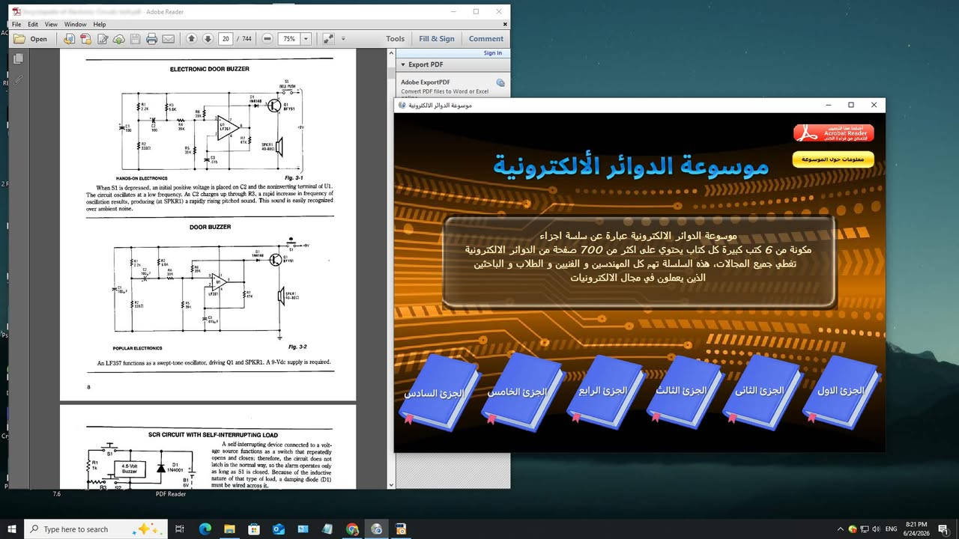Open the Window menu in Adobe Reader
Screen dimensions: 959x539
(75, 25)
